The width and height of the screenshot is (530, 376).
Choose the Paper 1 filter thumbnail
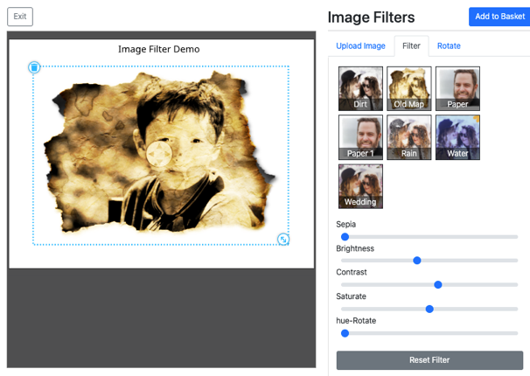pos(360,137)
